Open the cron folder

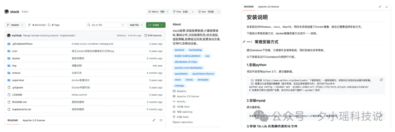(15, 51)
